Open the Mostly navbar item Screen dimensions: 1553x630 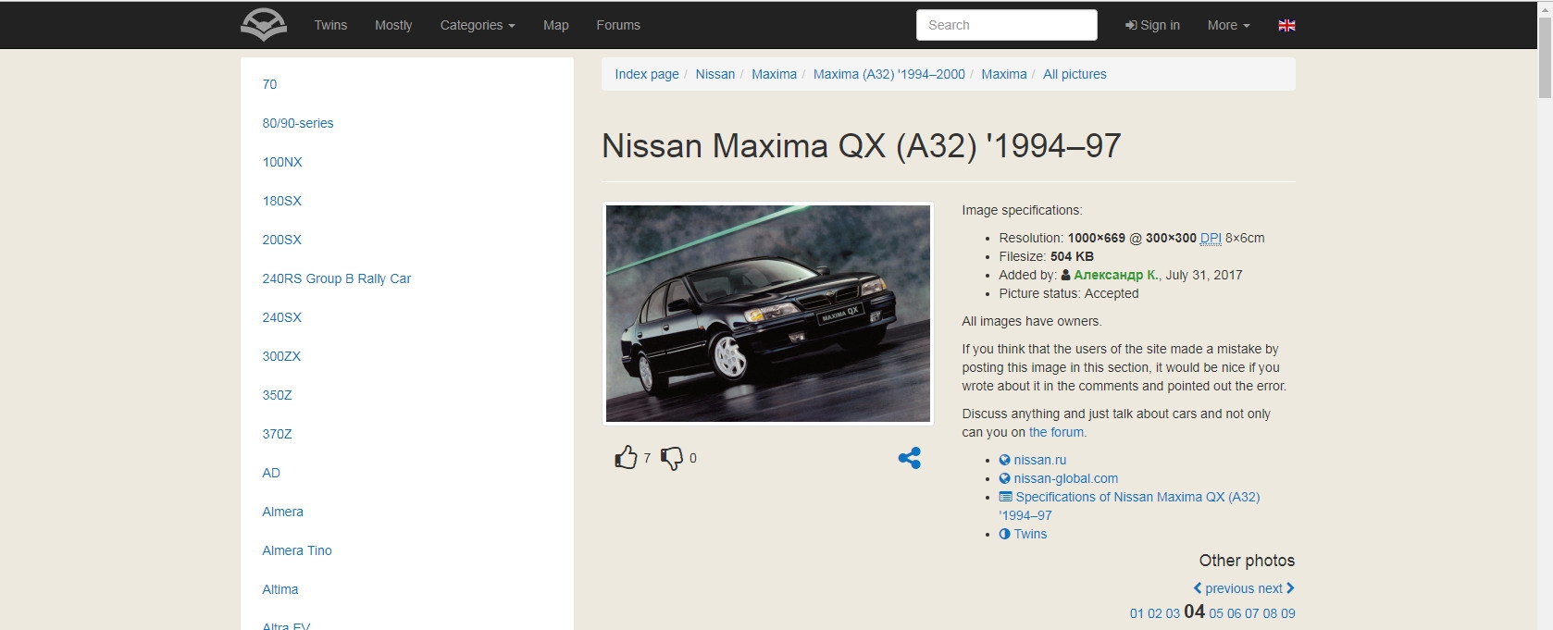click(x=393, y=25)
